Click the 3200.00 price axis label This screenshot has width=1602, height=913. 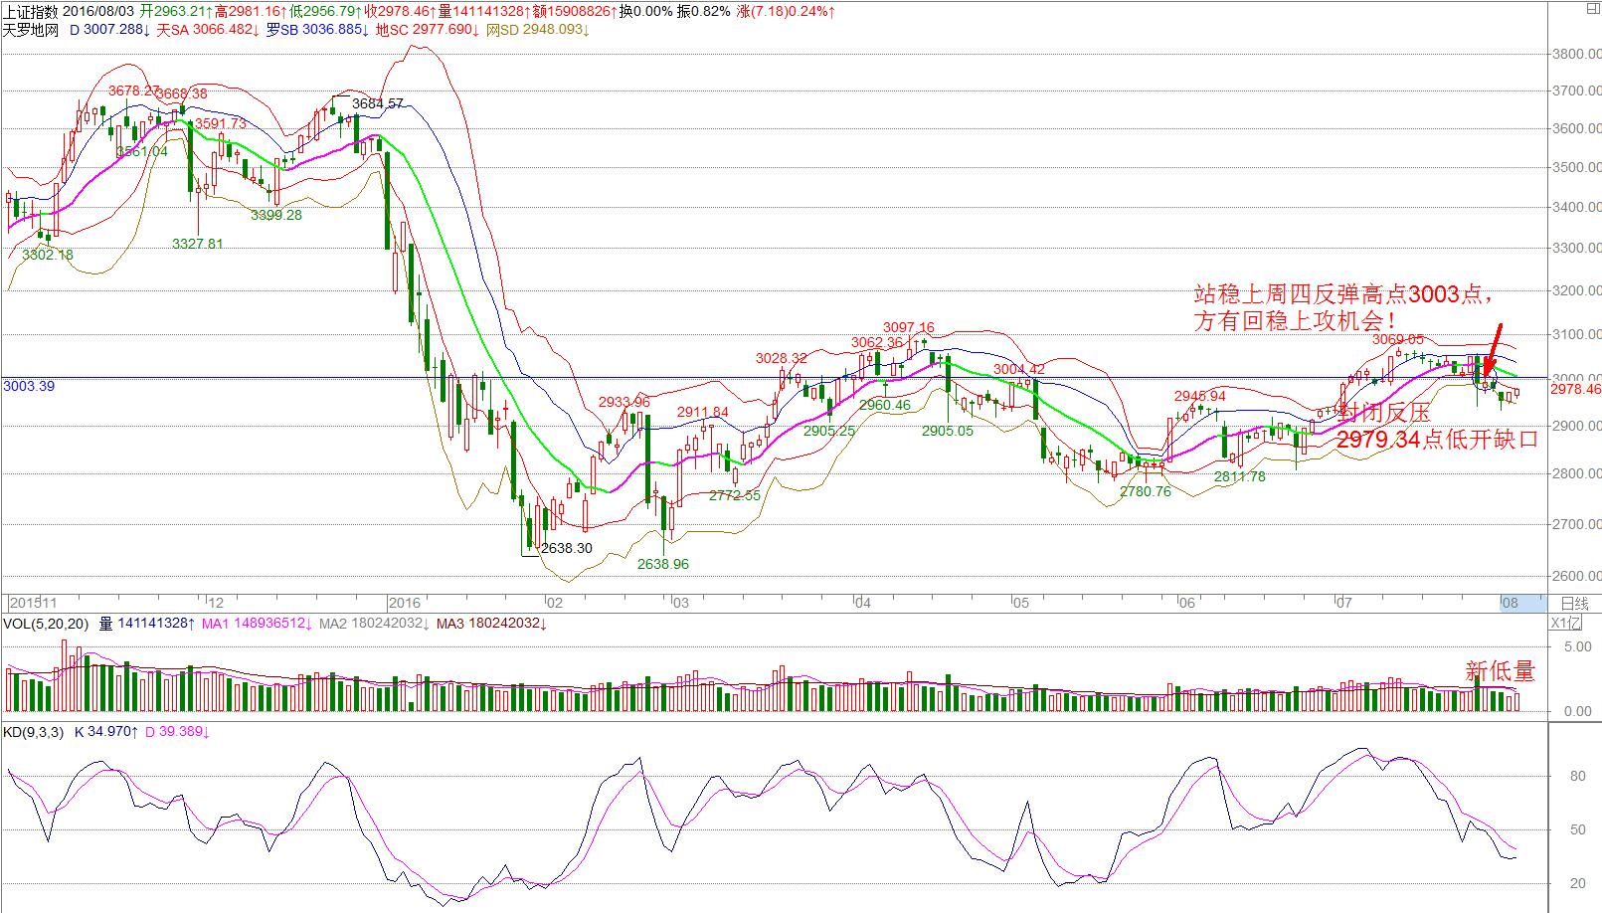[x=1577, y=291]
